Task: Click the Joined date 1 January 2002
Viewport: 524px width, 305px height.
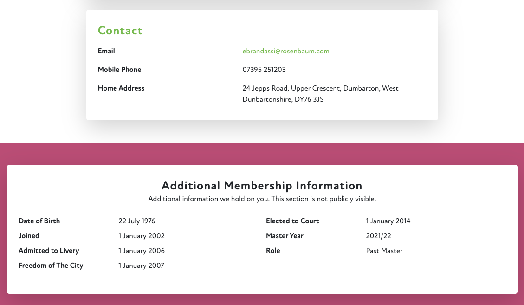Action: point(141,236)
